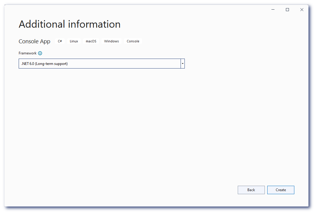Click the Console App template title
Viewport: 316px width, 214px height.
click(x=35, y=41)
